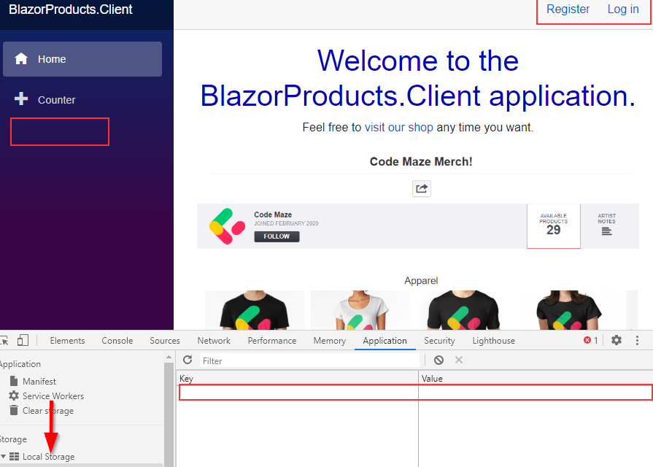Collapse the Local Storage tree node
The image size is (653, 467).
4,457
